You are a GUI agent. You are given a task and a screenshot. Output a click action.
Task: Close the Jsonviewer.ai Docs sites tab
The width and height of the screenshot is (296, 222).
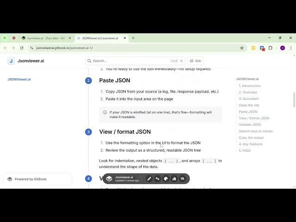pos(70,38)
